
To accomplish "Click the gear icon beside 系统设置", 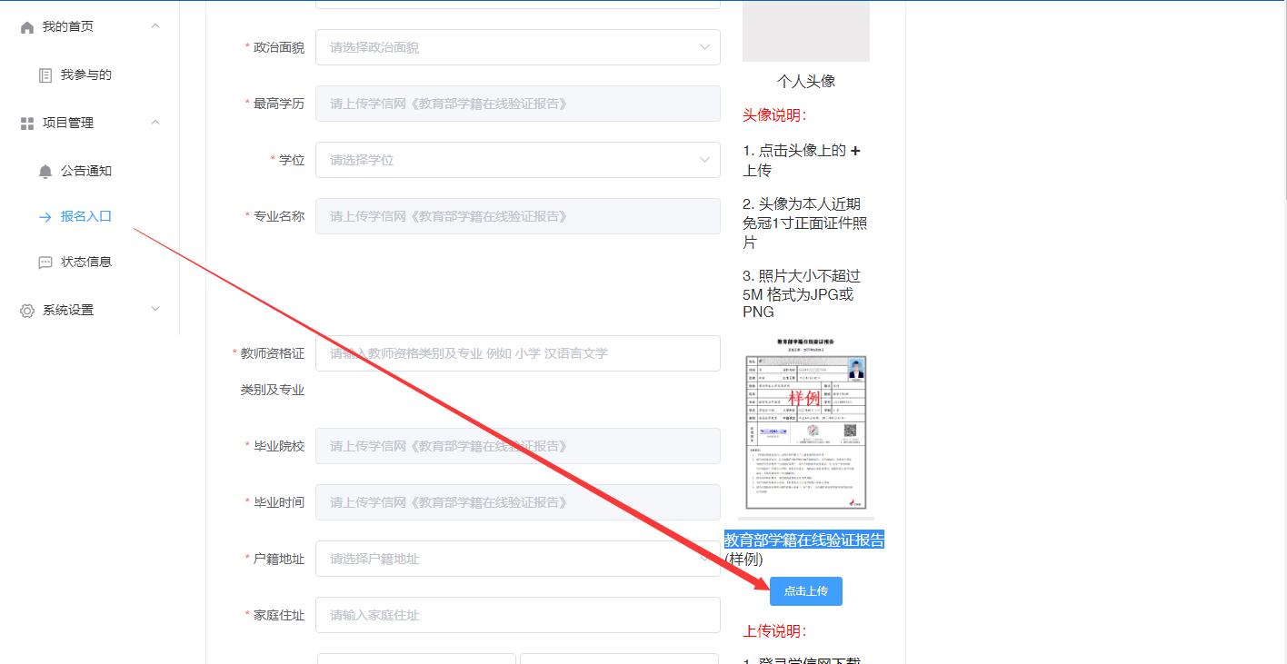I will [x=27, y=311].
